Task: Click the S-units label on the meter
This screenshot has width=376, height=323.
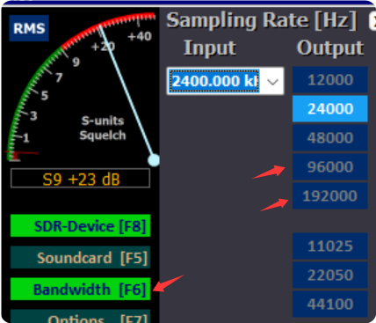Action: (x=103, y=121)
